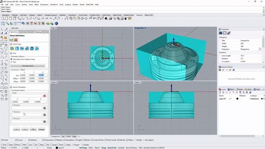The height and width of the screenshot is (149, 265).
Task: Switch to the Front viewport tab at bottom
Action: [x=68, y=136]
